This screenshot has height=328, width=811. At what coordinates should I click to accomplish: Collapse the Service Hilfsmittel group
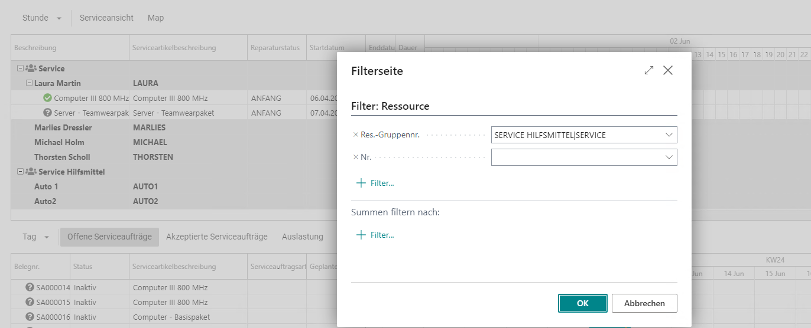coord(21,172)
